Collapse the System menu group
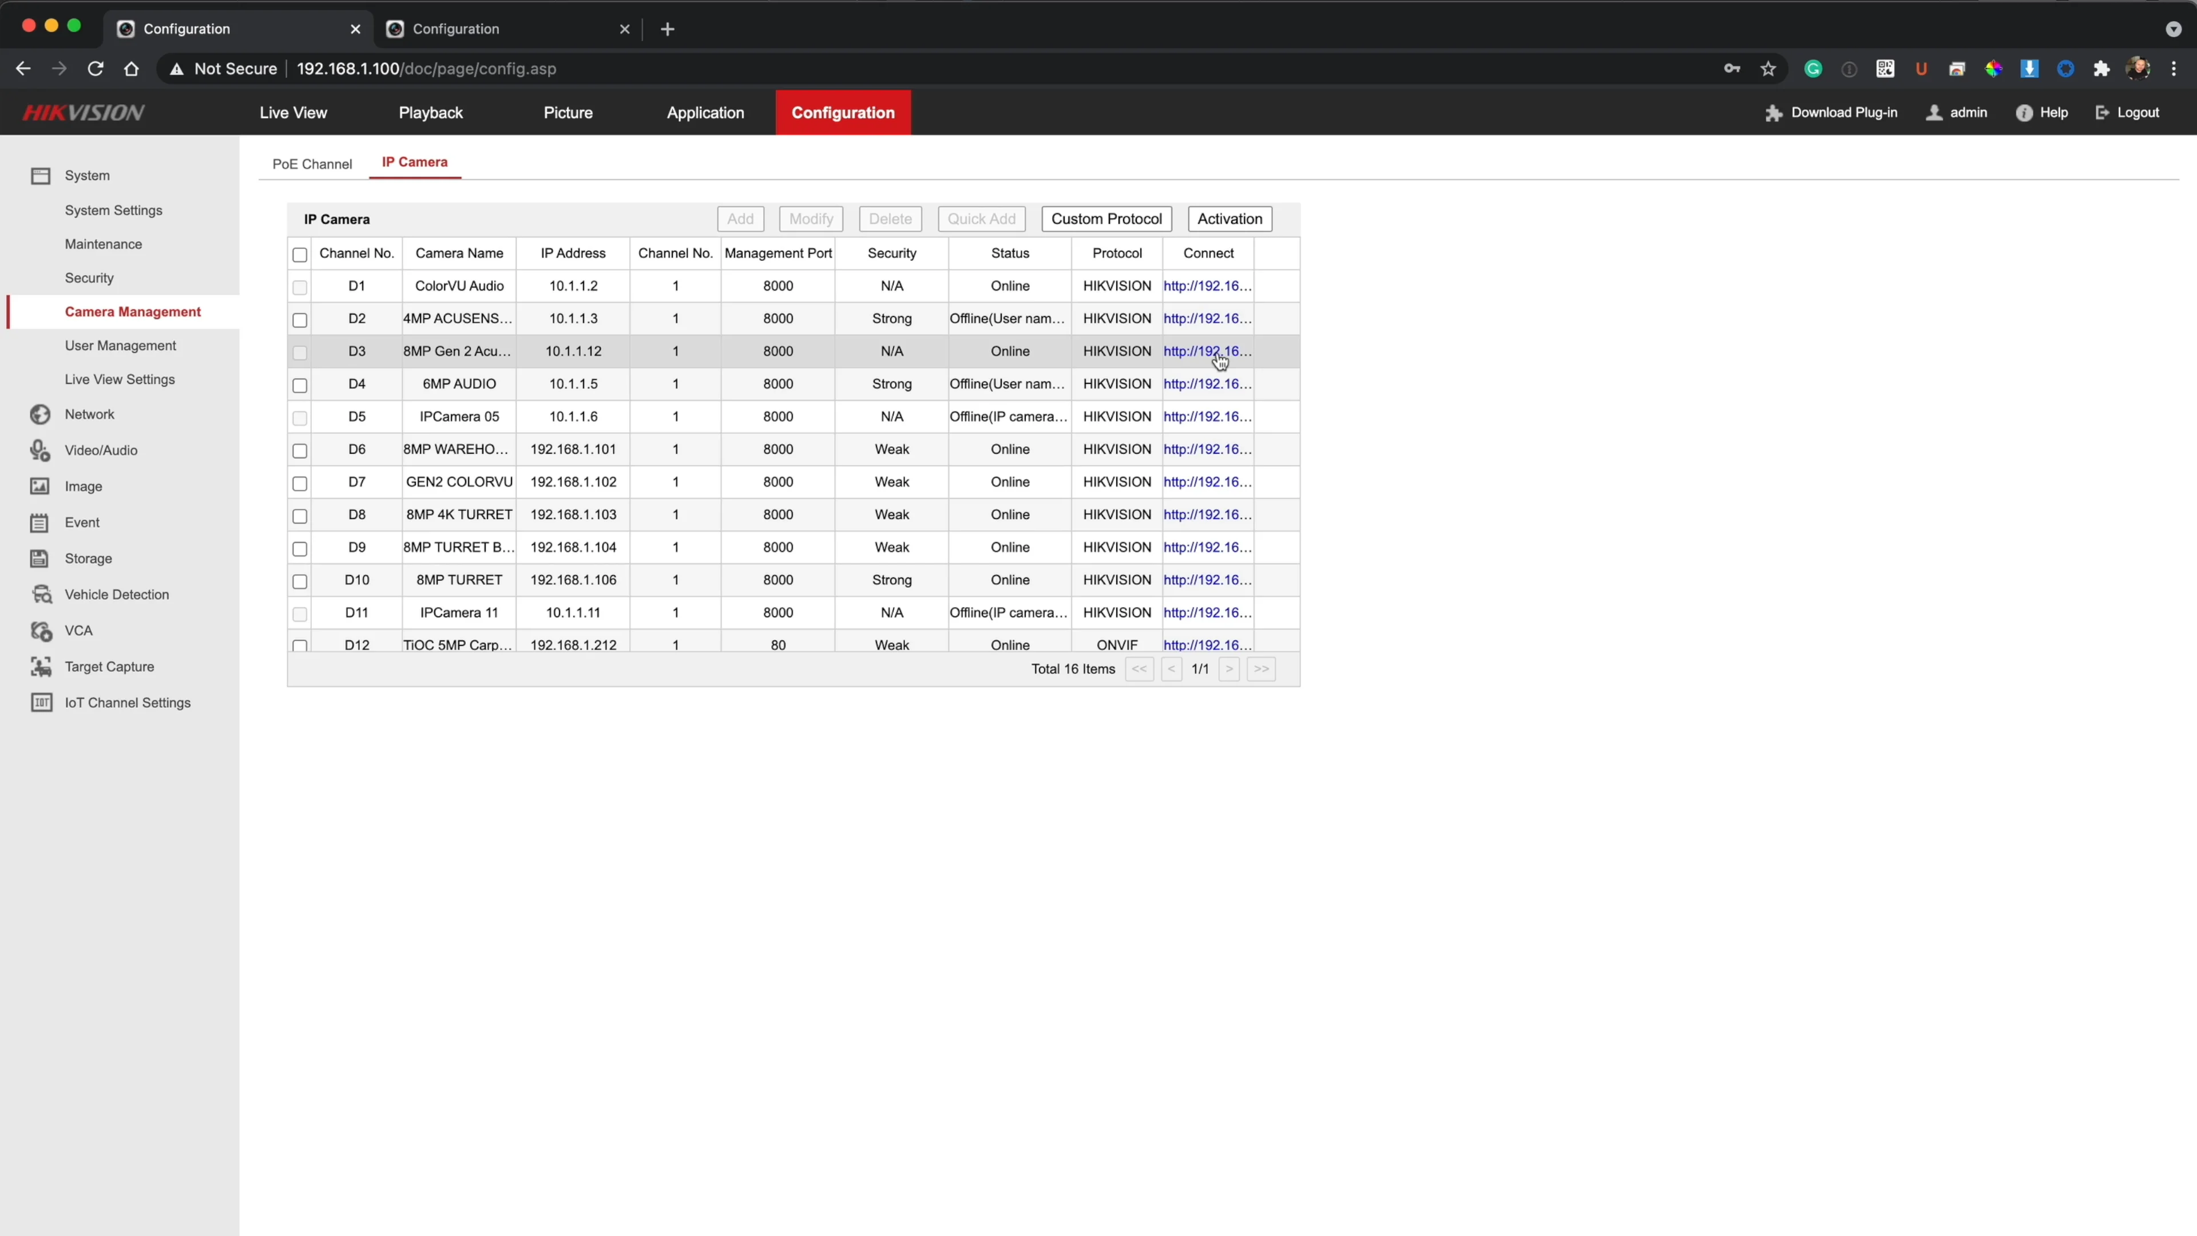This screenshot has height=1236, width=2197. point(87,176)
